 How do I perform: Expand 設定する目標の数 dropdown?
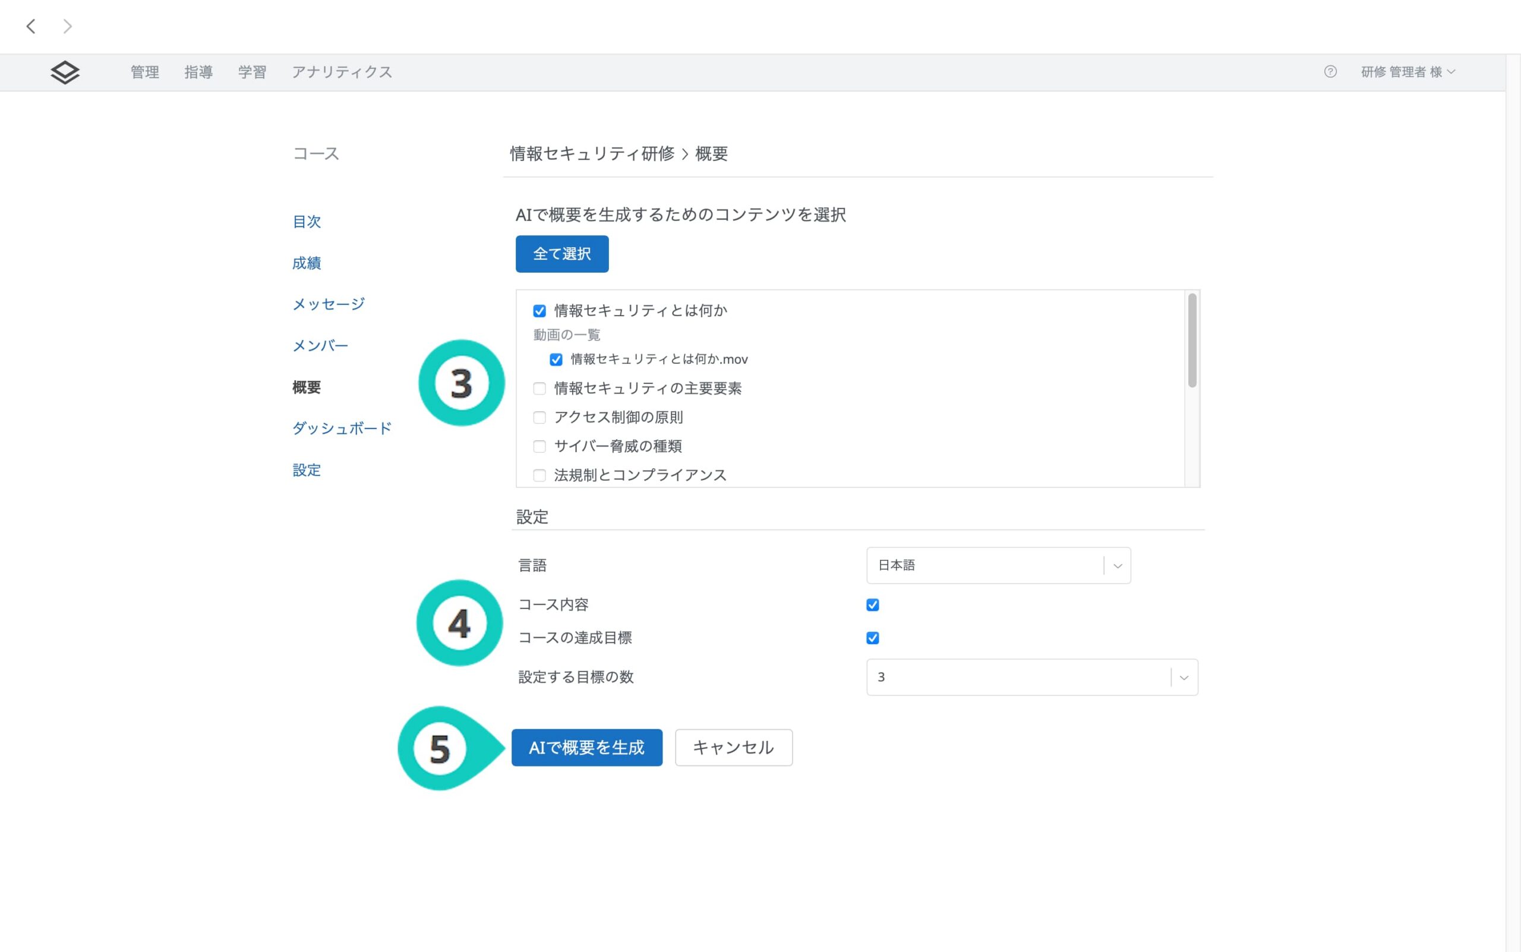tap(1031, 677)
